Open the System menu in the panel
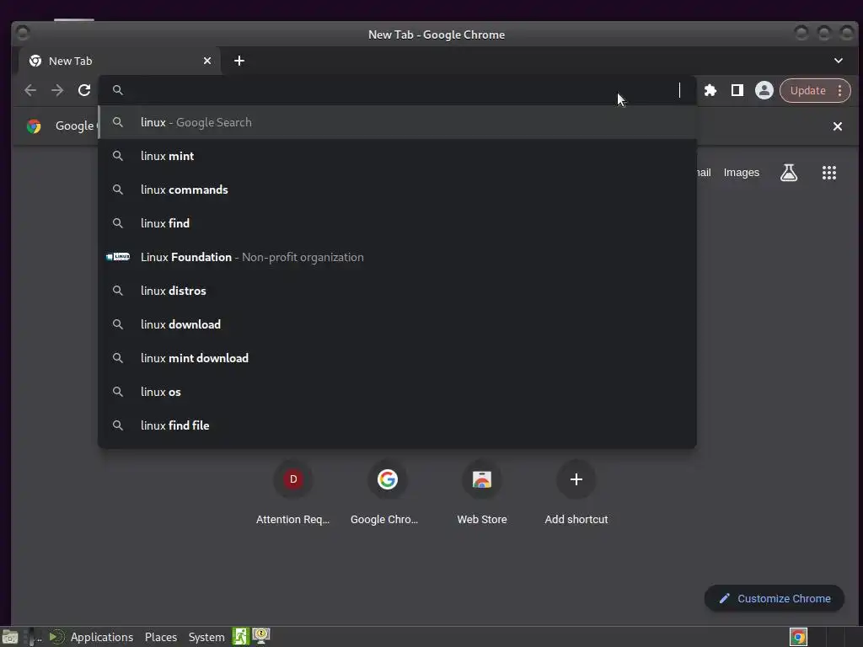Screen dimensions: 863x647 (x=206, y=637)
